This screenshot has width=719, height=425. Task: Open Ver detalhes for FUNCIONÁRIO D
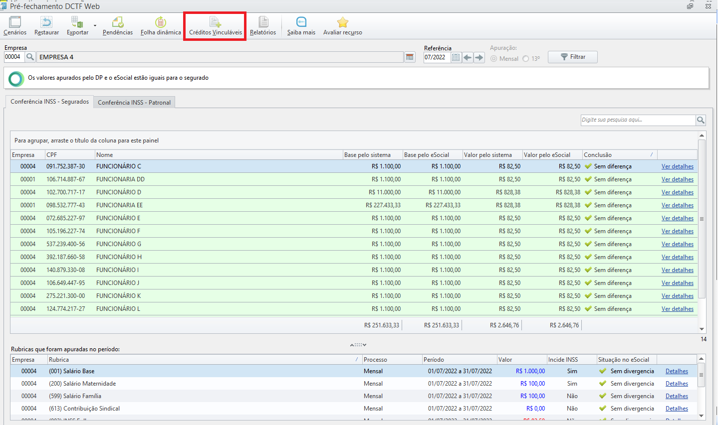point(677,192)
